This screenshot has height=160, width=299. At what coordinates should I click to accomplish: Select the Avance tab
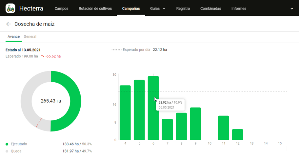coord(13,37)
